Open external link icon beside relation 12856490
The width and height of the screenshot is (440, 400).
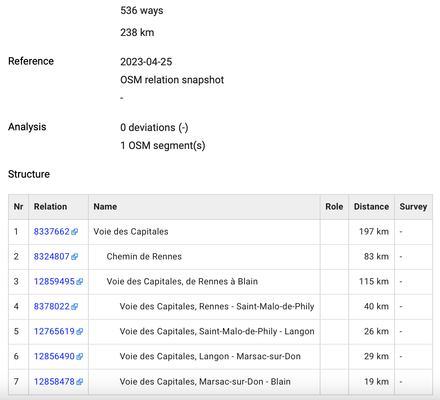click(80, 357)
